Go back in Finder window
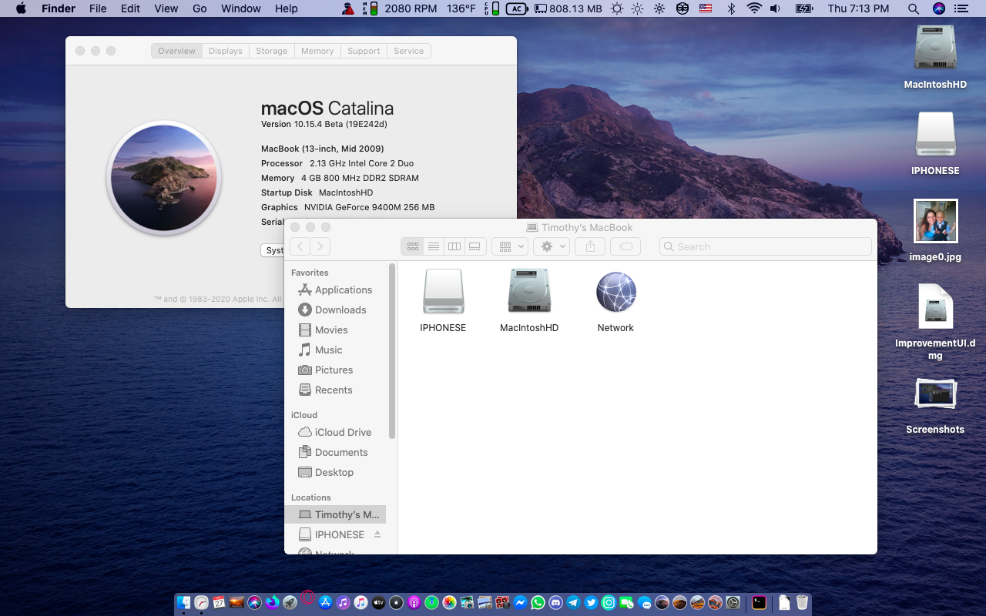Screen dimensions: 986x616 pos(300,246)
